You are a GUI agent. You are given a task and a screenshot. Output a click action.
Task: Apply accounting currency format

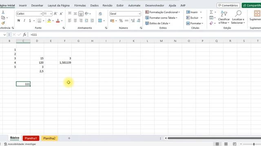(113, 21)
